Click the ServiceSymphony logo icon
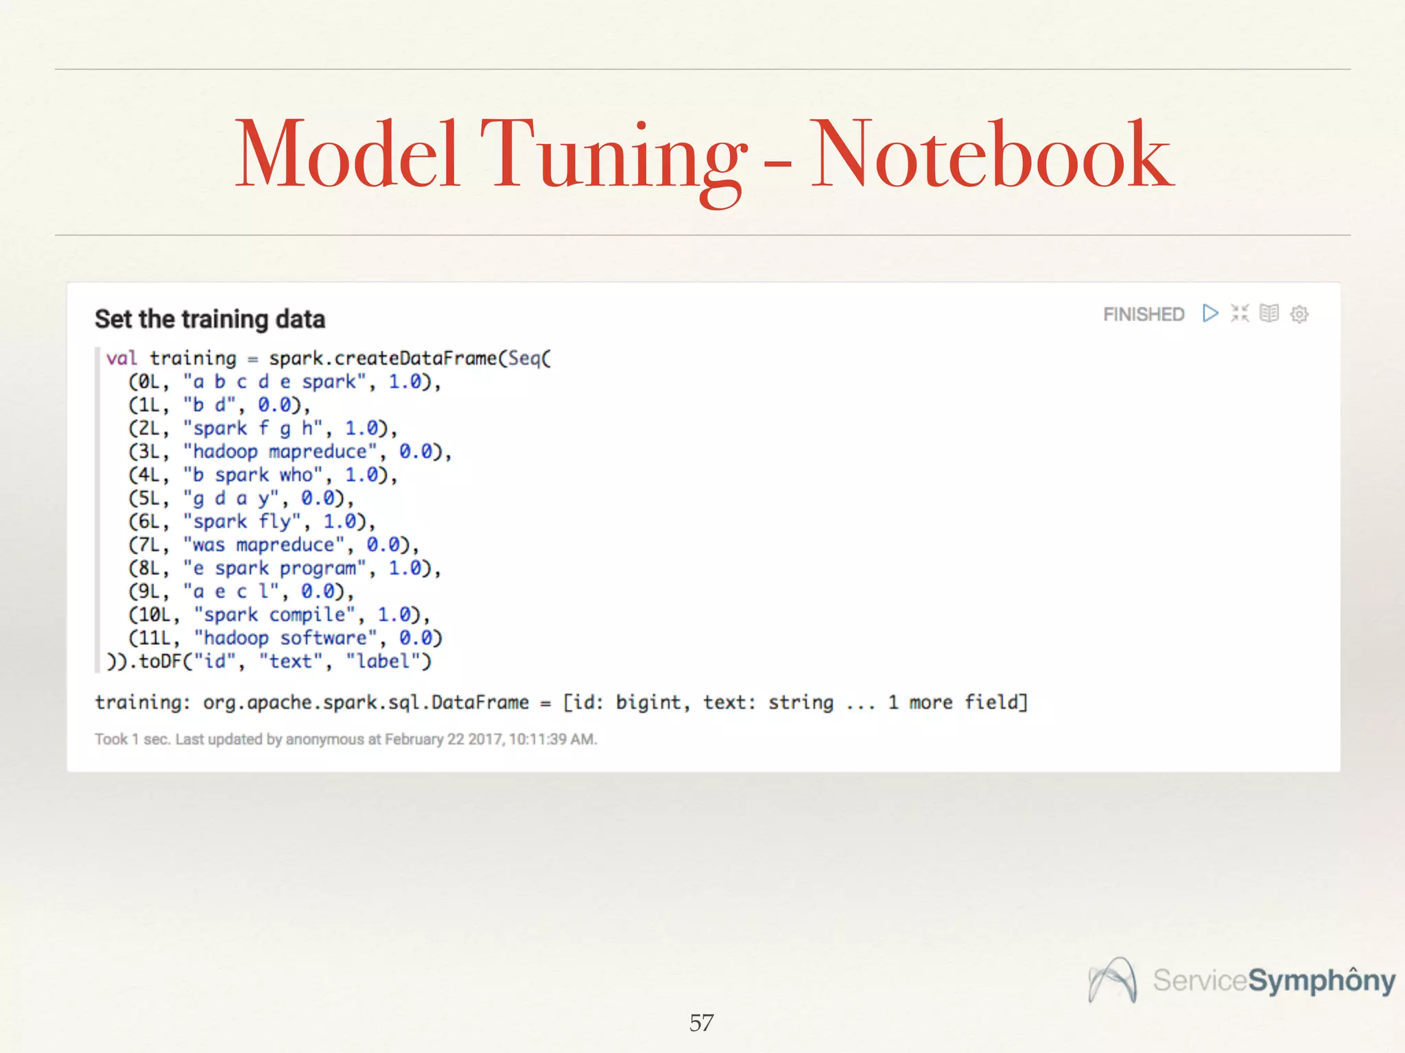Viewport: 1405px width, 1053px height. [1113, 979]
